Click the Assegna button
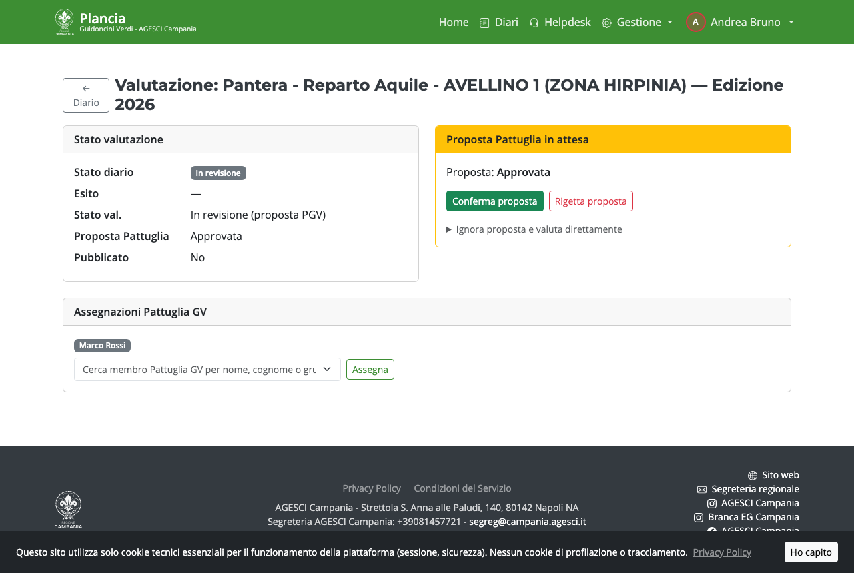 [370, 370]
